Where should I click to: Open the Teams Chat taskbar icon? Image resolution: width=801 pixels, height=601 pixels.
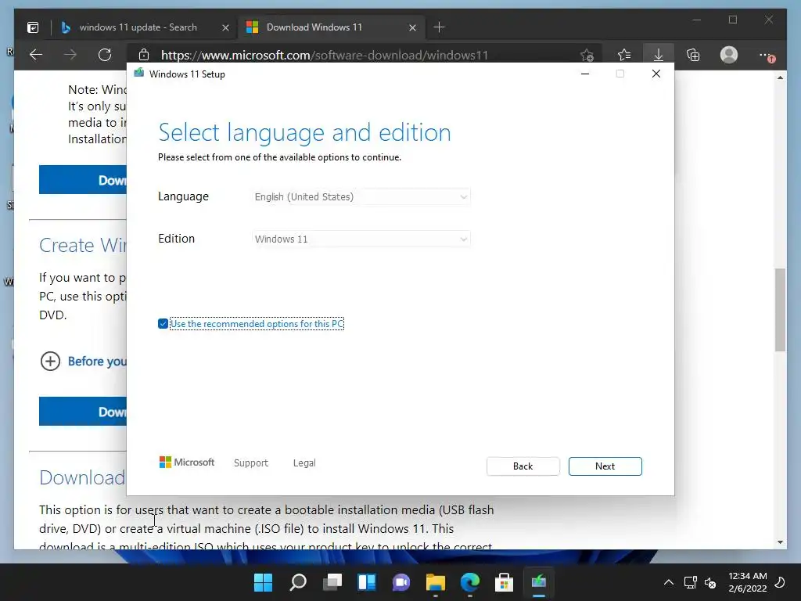pyautogui.click(x=401, y=582)
